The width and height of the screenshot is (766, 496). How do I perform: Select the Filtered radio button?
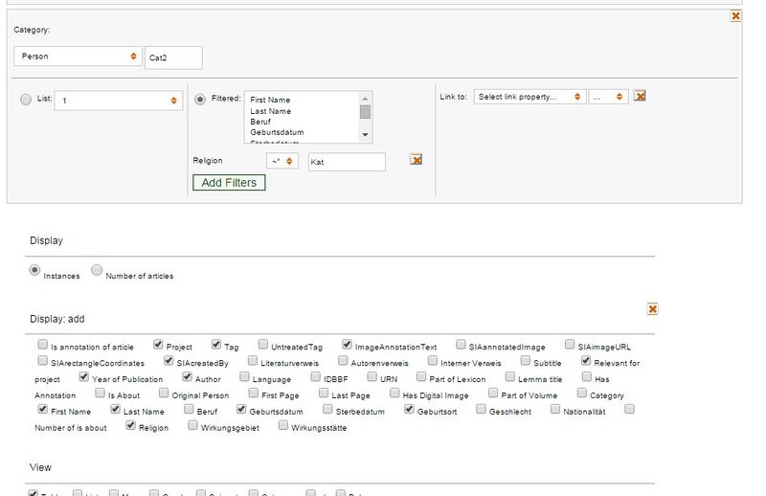pos(200,100)
